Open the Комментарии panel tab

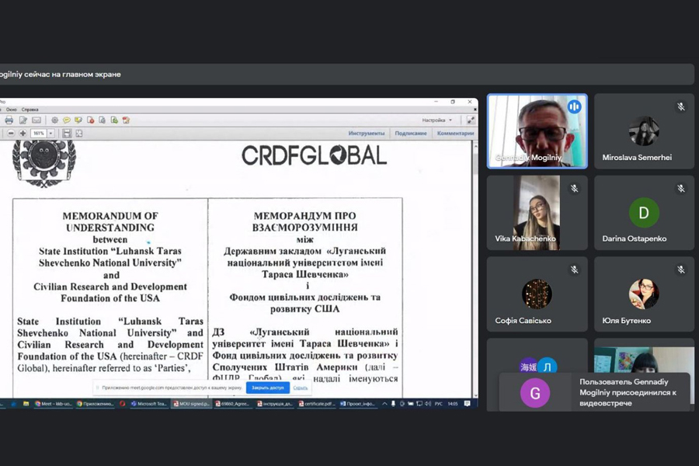point(455,134)
